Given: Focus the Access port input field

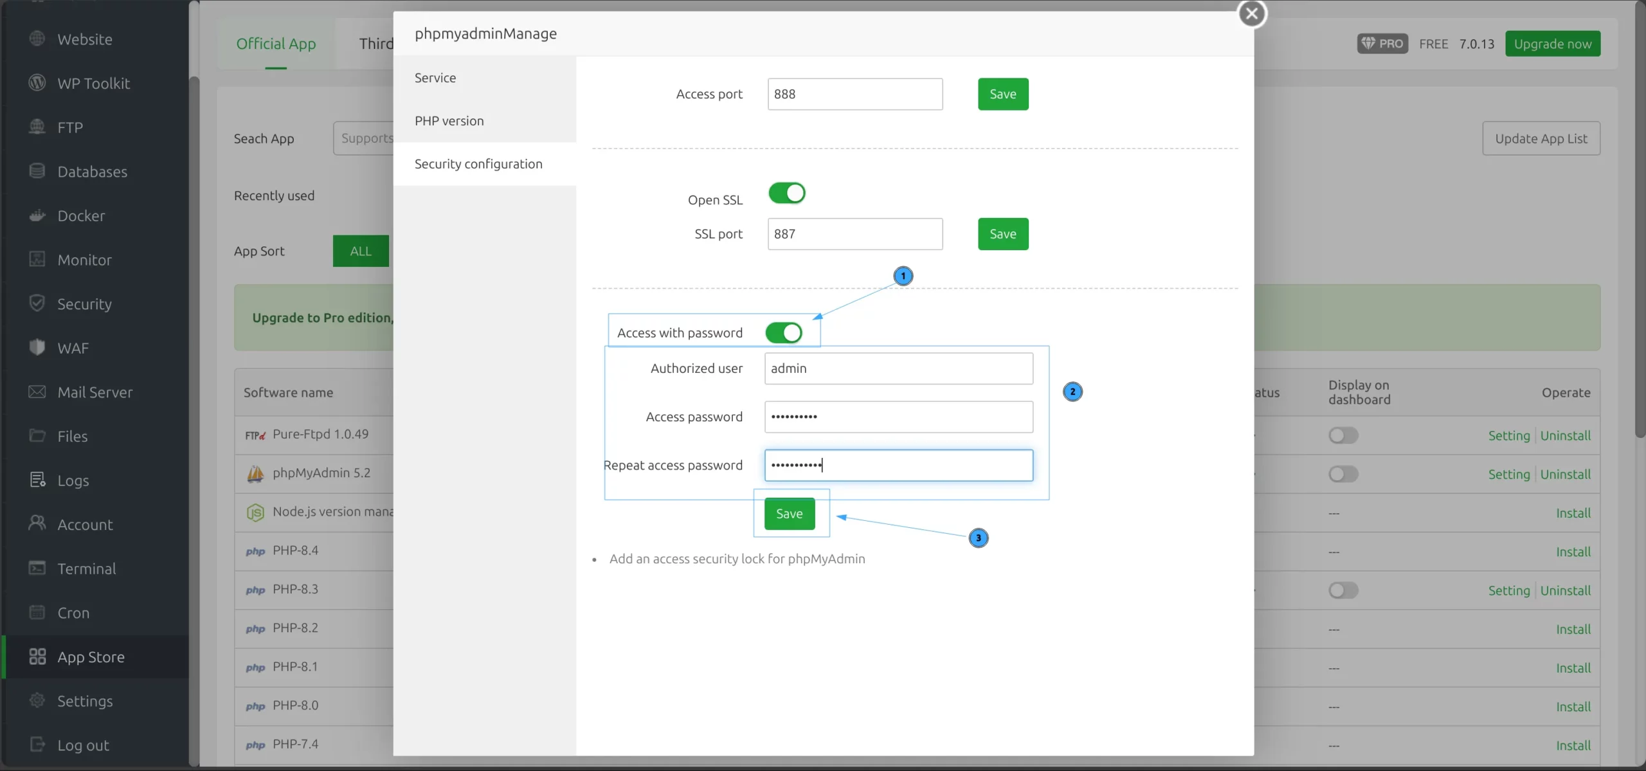Looking at the screenshot, I should [x=855, y=94].
